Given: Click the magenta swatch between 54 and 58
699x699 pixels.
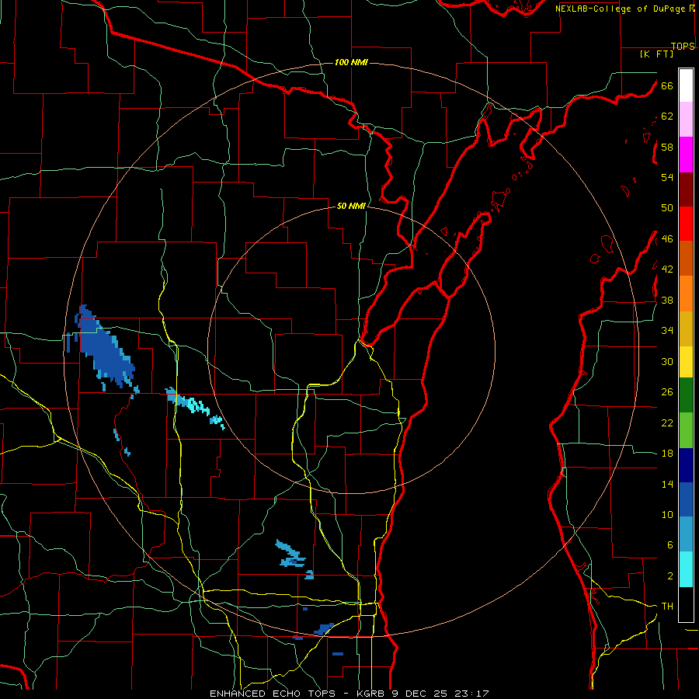Looking at the screenshot, I should (x=686, y=155).
